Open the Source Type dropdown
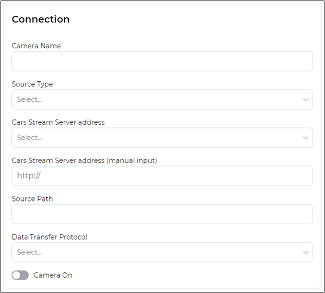The height and width of the screenshot is (293, 325). (162, 99)
